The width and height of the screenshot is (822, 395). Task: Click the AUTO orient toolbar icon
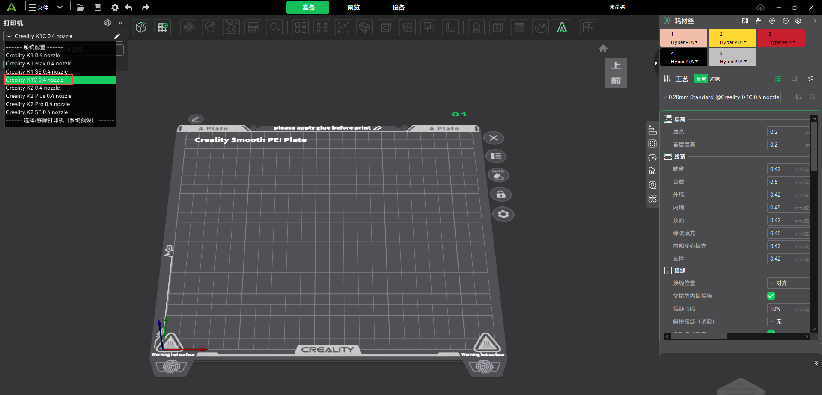(x=232, y=28)
